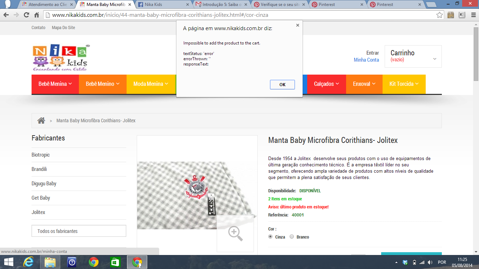The image size is (479, 269).
Task: Click the POR language indicator
Action: (x=442, y=262)
